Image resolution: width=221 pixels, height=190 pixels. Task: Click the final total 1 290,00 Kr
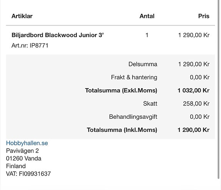[193, 130]
